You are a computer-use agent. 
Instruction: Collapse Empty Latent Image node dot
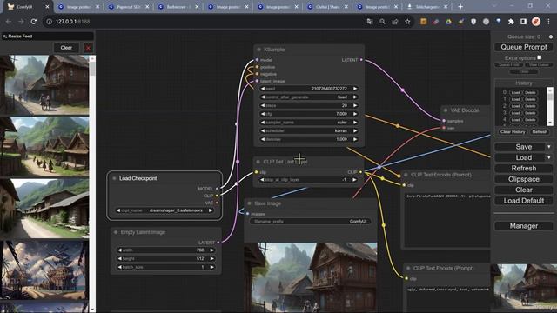[x=116, y=232]
